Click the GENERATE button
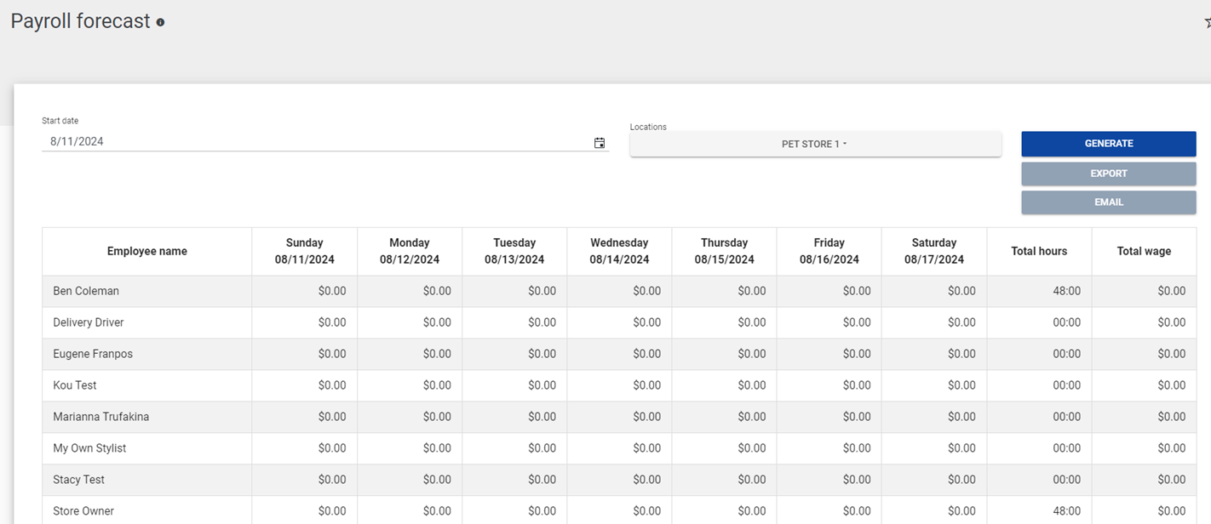 point(1109,144)
